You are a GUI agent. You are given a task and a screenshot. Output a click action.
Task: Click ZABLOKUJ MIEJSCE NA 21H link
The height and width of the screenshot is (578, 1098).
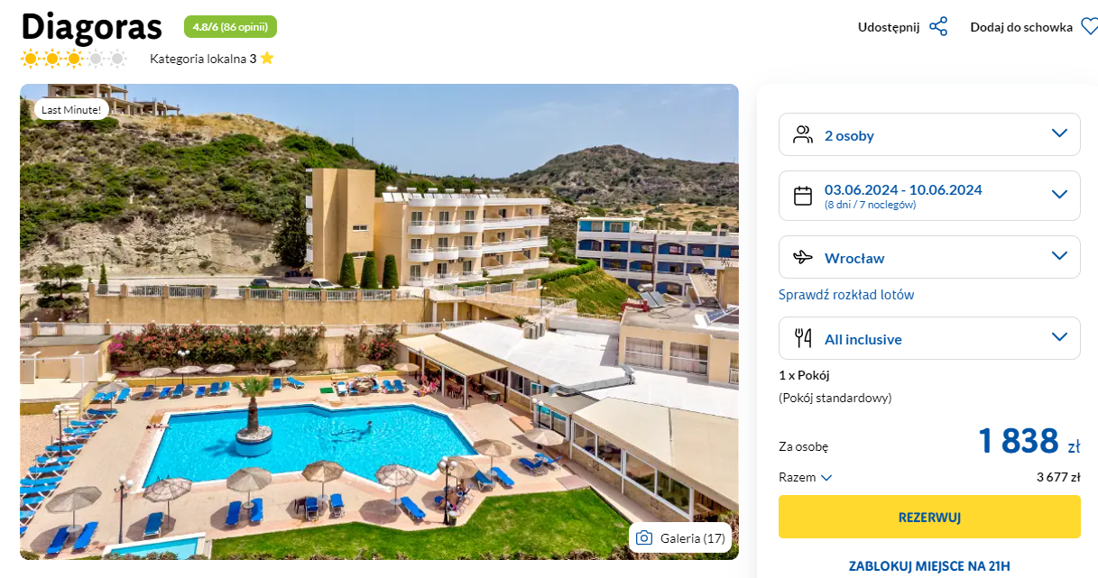point(929,566)
